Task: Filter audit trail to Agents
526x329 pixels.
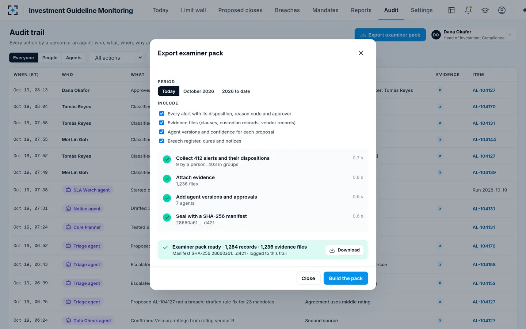Action: coord(74,58)
